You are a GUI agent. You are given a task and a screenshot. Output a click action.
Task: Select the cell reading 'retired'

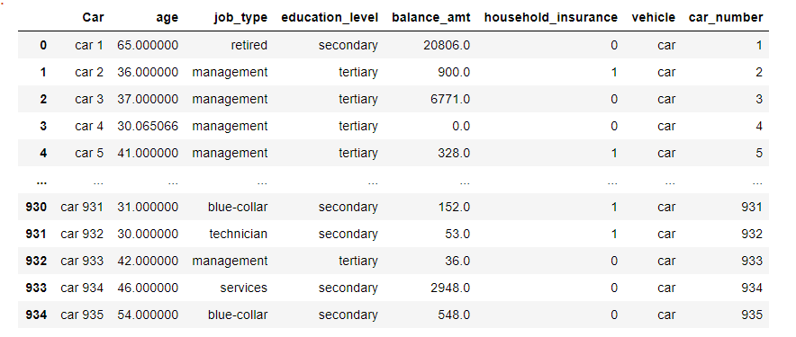[x=249, y=46]
